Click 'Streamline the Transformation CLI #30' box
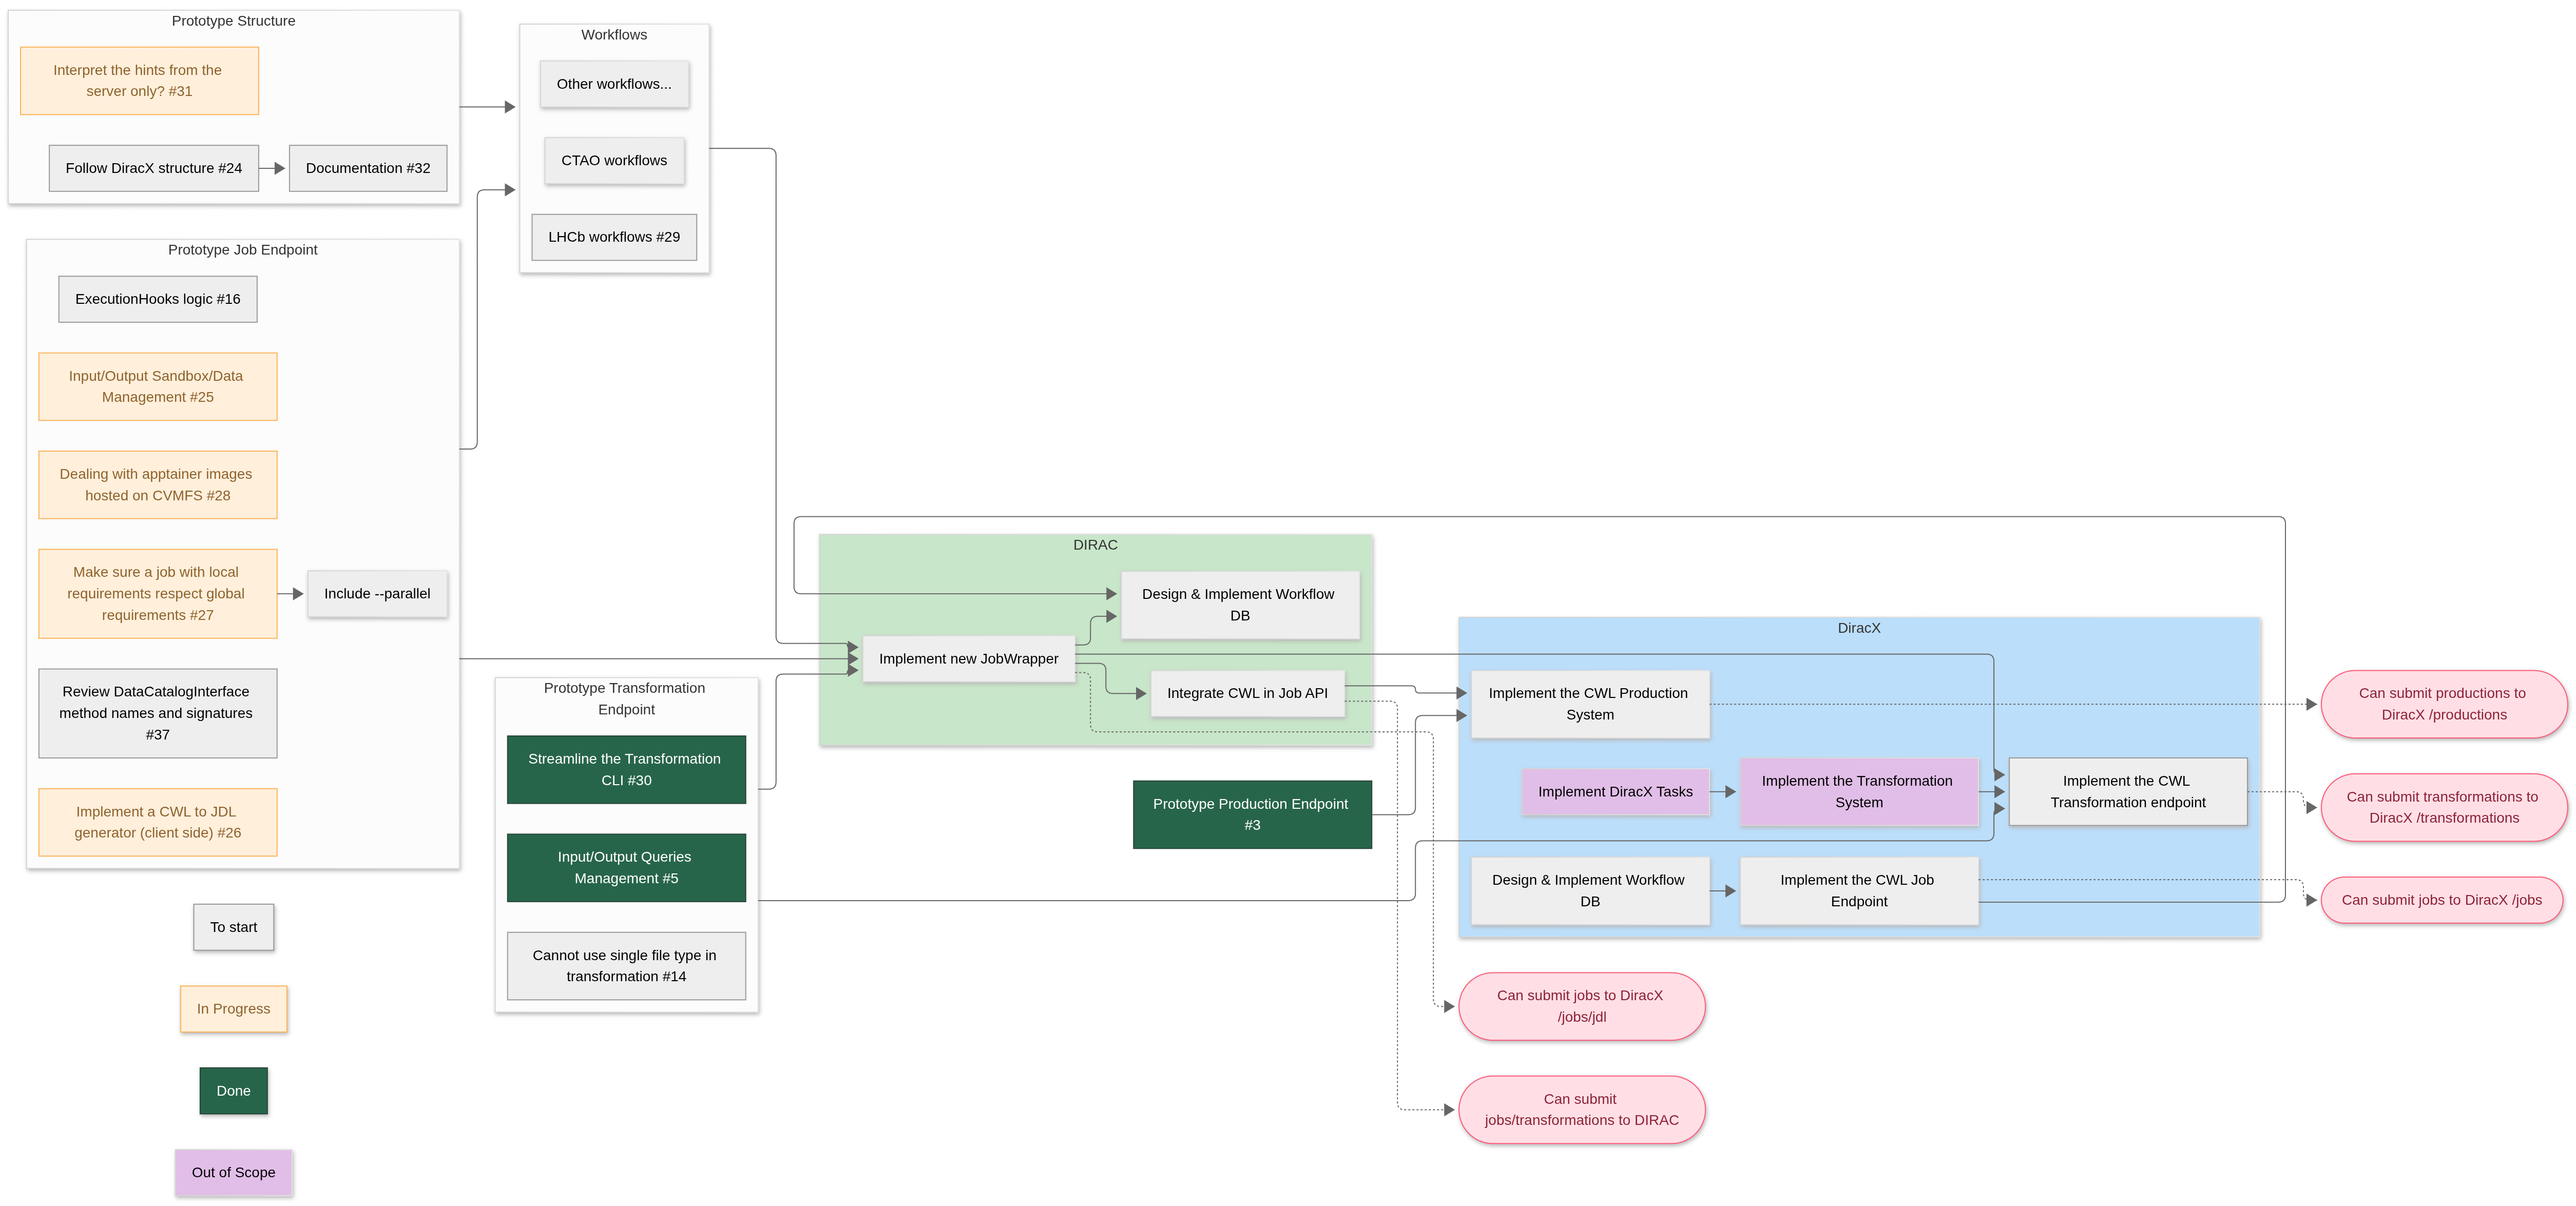The height and width of the screenshot is (1206, 2576). 625,769
